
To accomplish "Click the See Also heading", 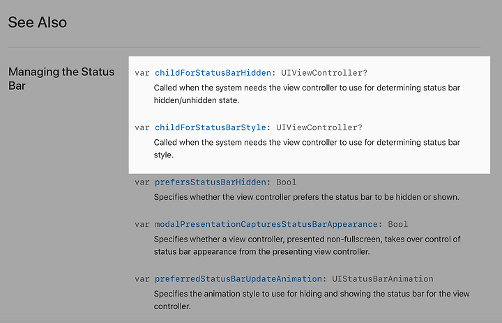I will coord(38,22).
